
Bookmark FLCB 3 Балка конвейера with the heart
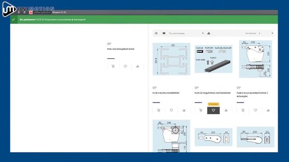[x=171, y=110]
